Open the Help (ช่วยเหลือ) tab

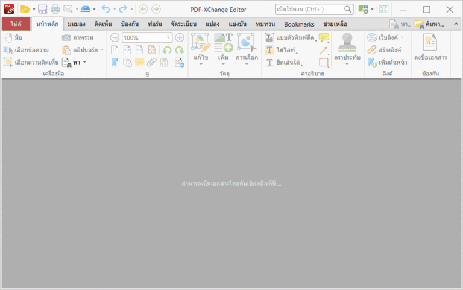coord(335,24)
